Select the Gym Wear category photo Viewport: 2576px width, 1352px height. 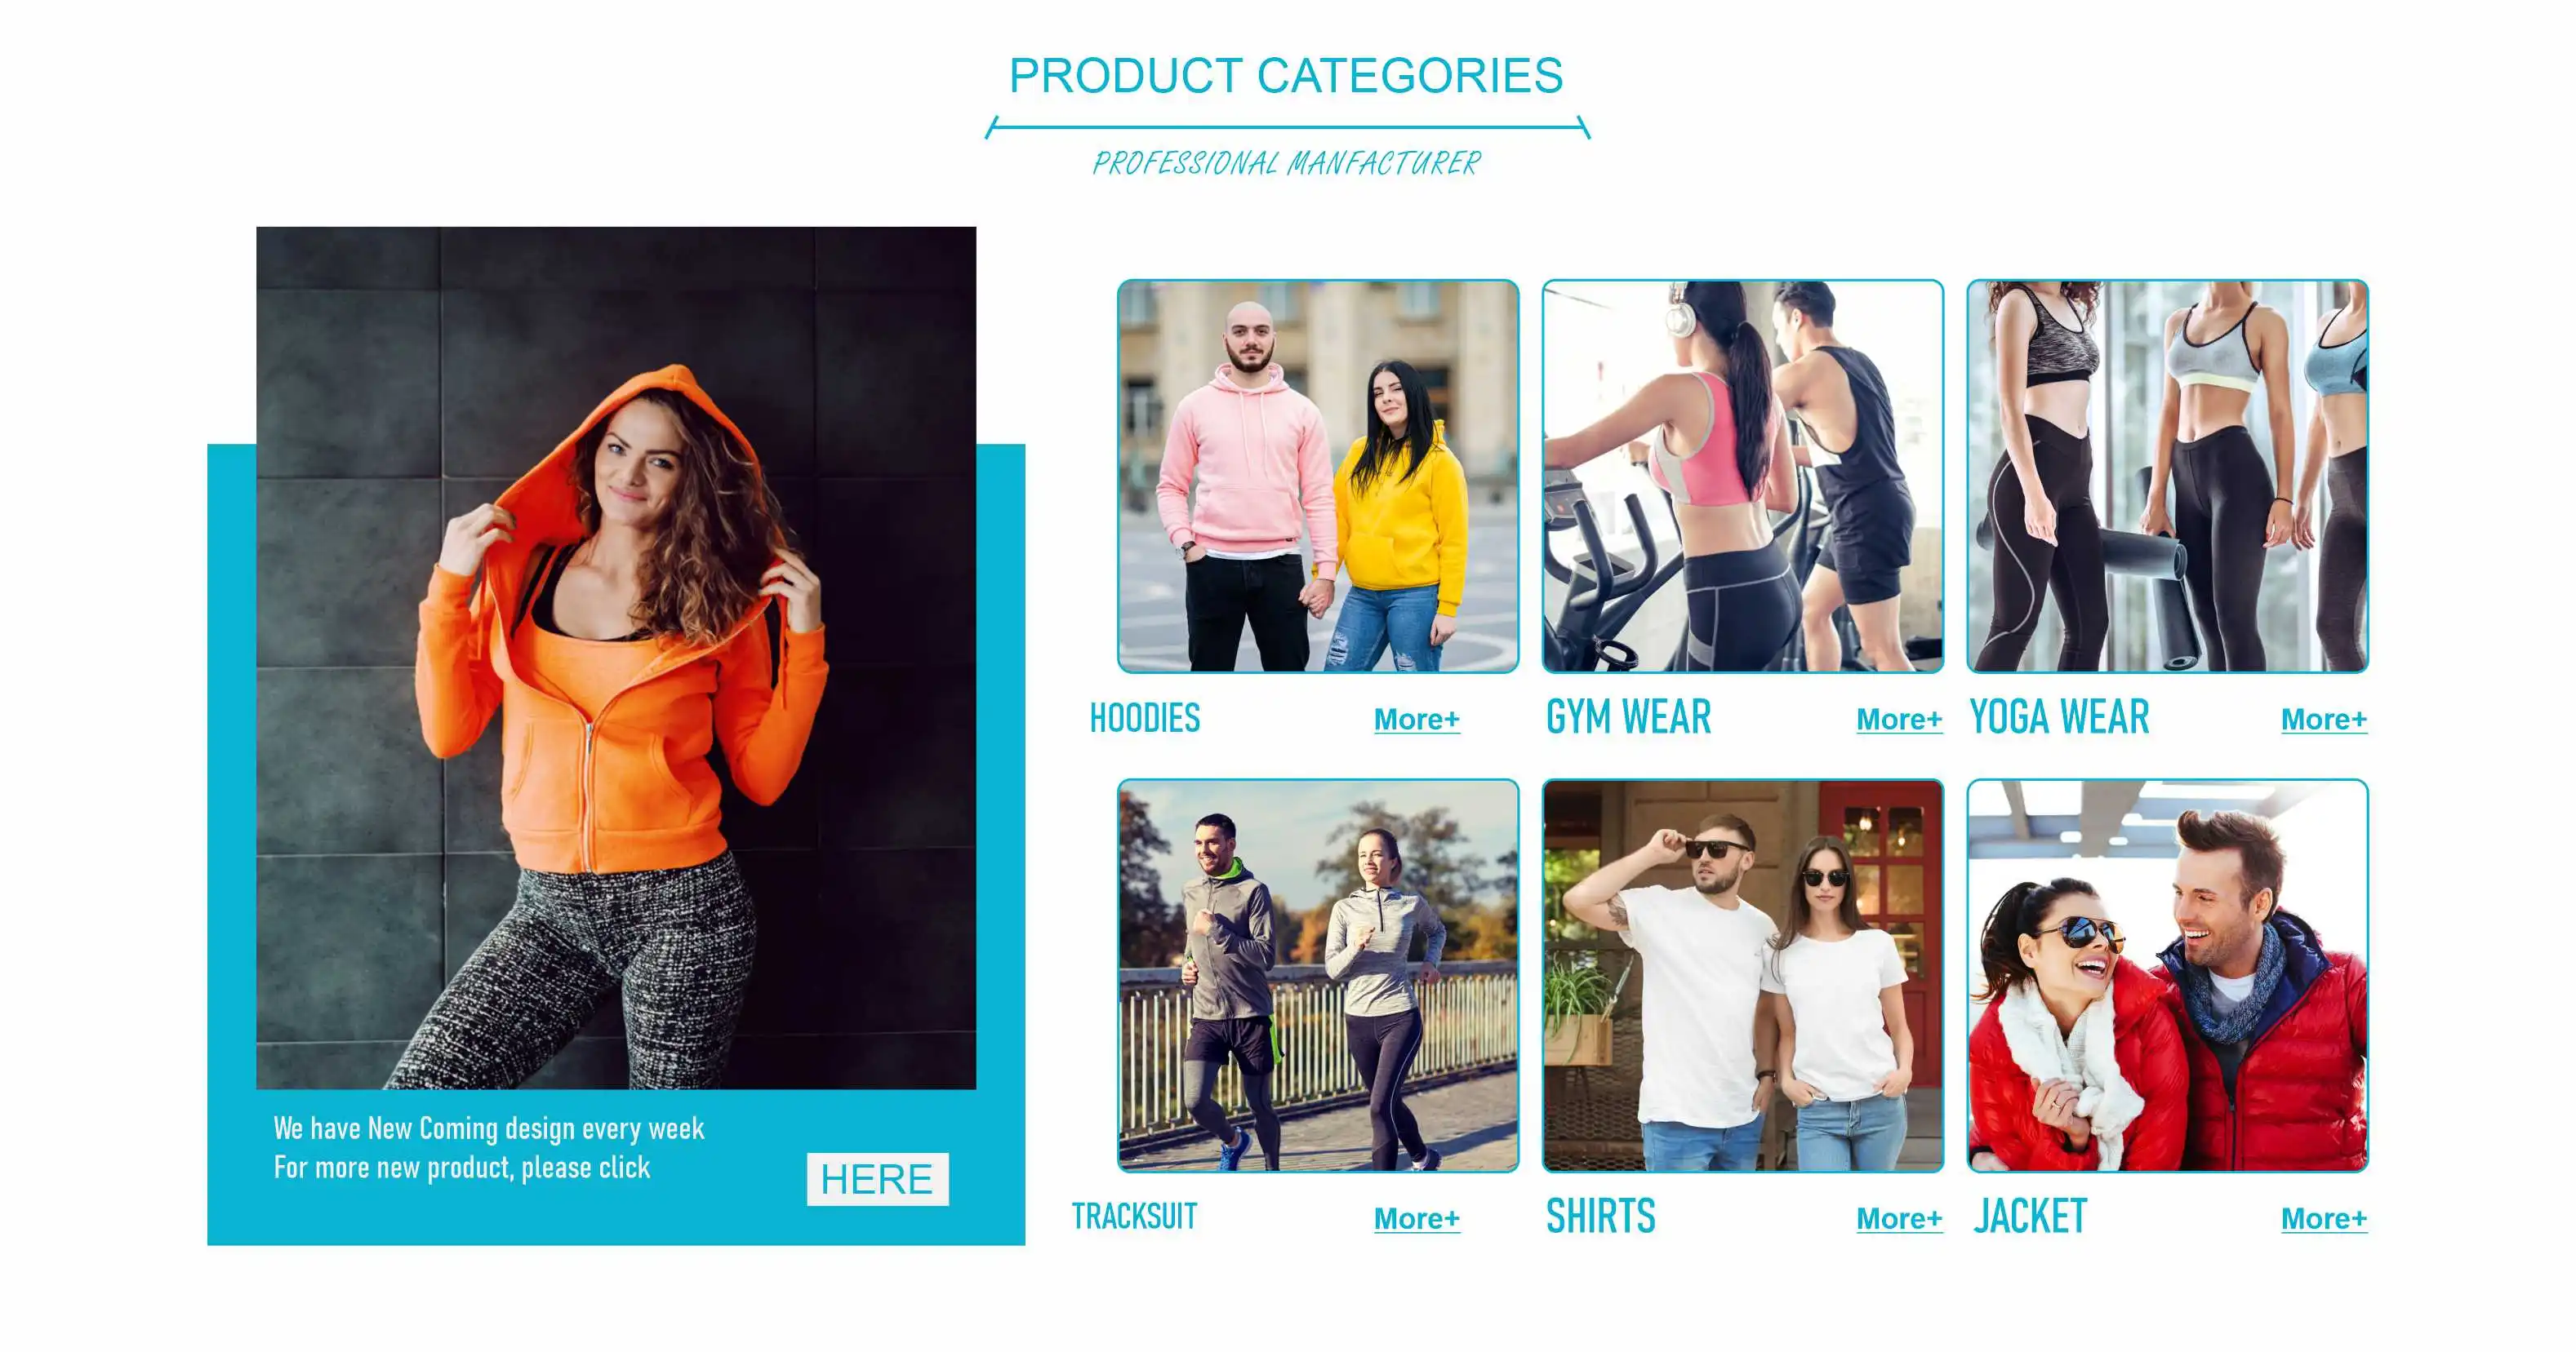pos(1743,476)
